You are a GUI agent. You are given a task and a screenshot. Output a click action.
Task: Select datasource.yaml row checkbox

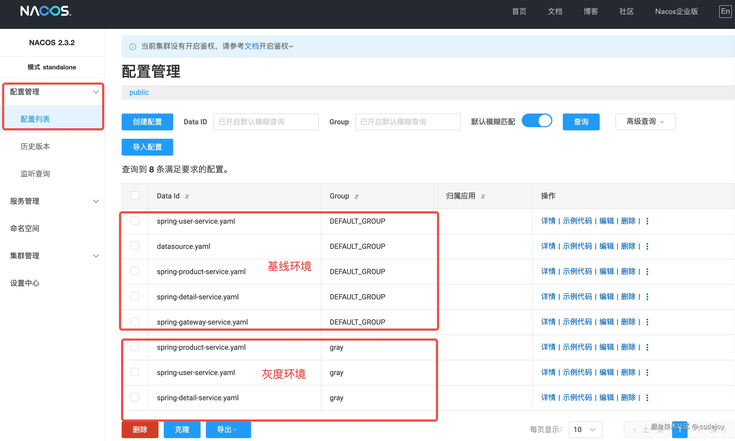point(135,246)
